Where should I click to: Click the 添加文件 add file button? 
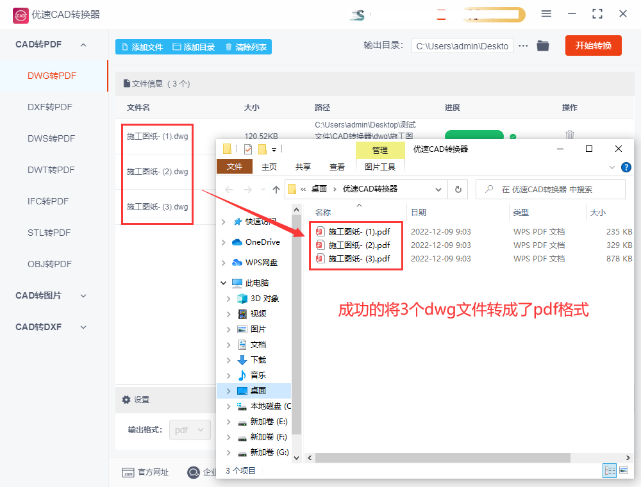(x=142, y=47)
